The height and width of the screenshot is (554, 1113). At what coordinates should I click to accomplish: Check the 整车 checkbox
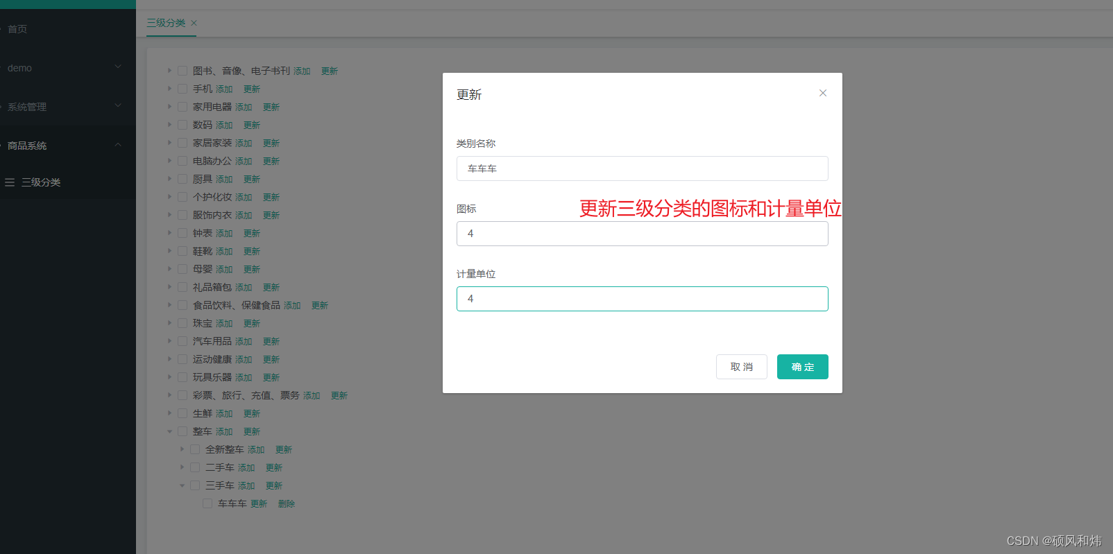(182, 431)
